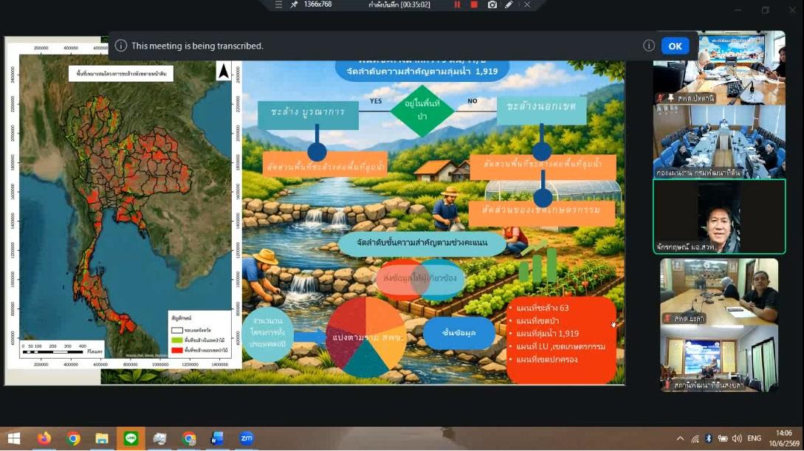Click the 'จัดลำดับความสำคัญตามลุ่มน้ำ 1,919' header
Screen dimensions: 804x451
coord(422,72)
